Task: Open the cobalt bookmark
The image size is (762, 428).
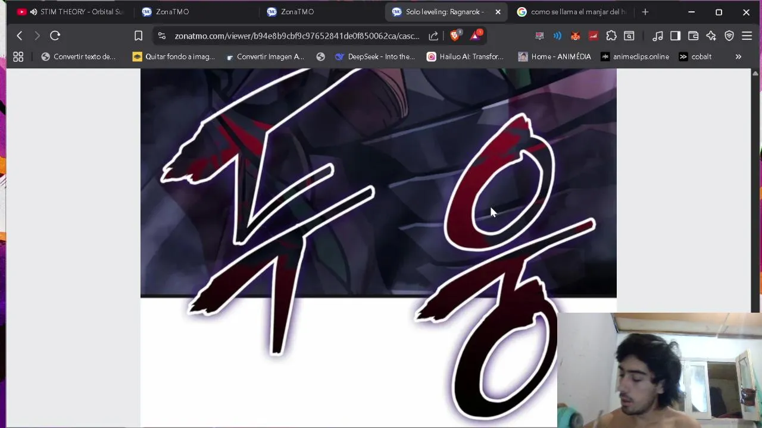Action: coord(695,56)
